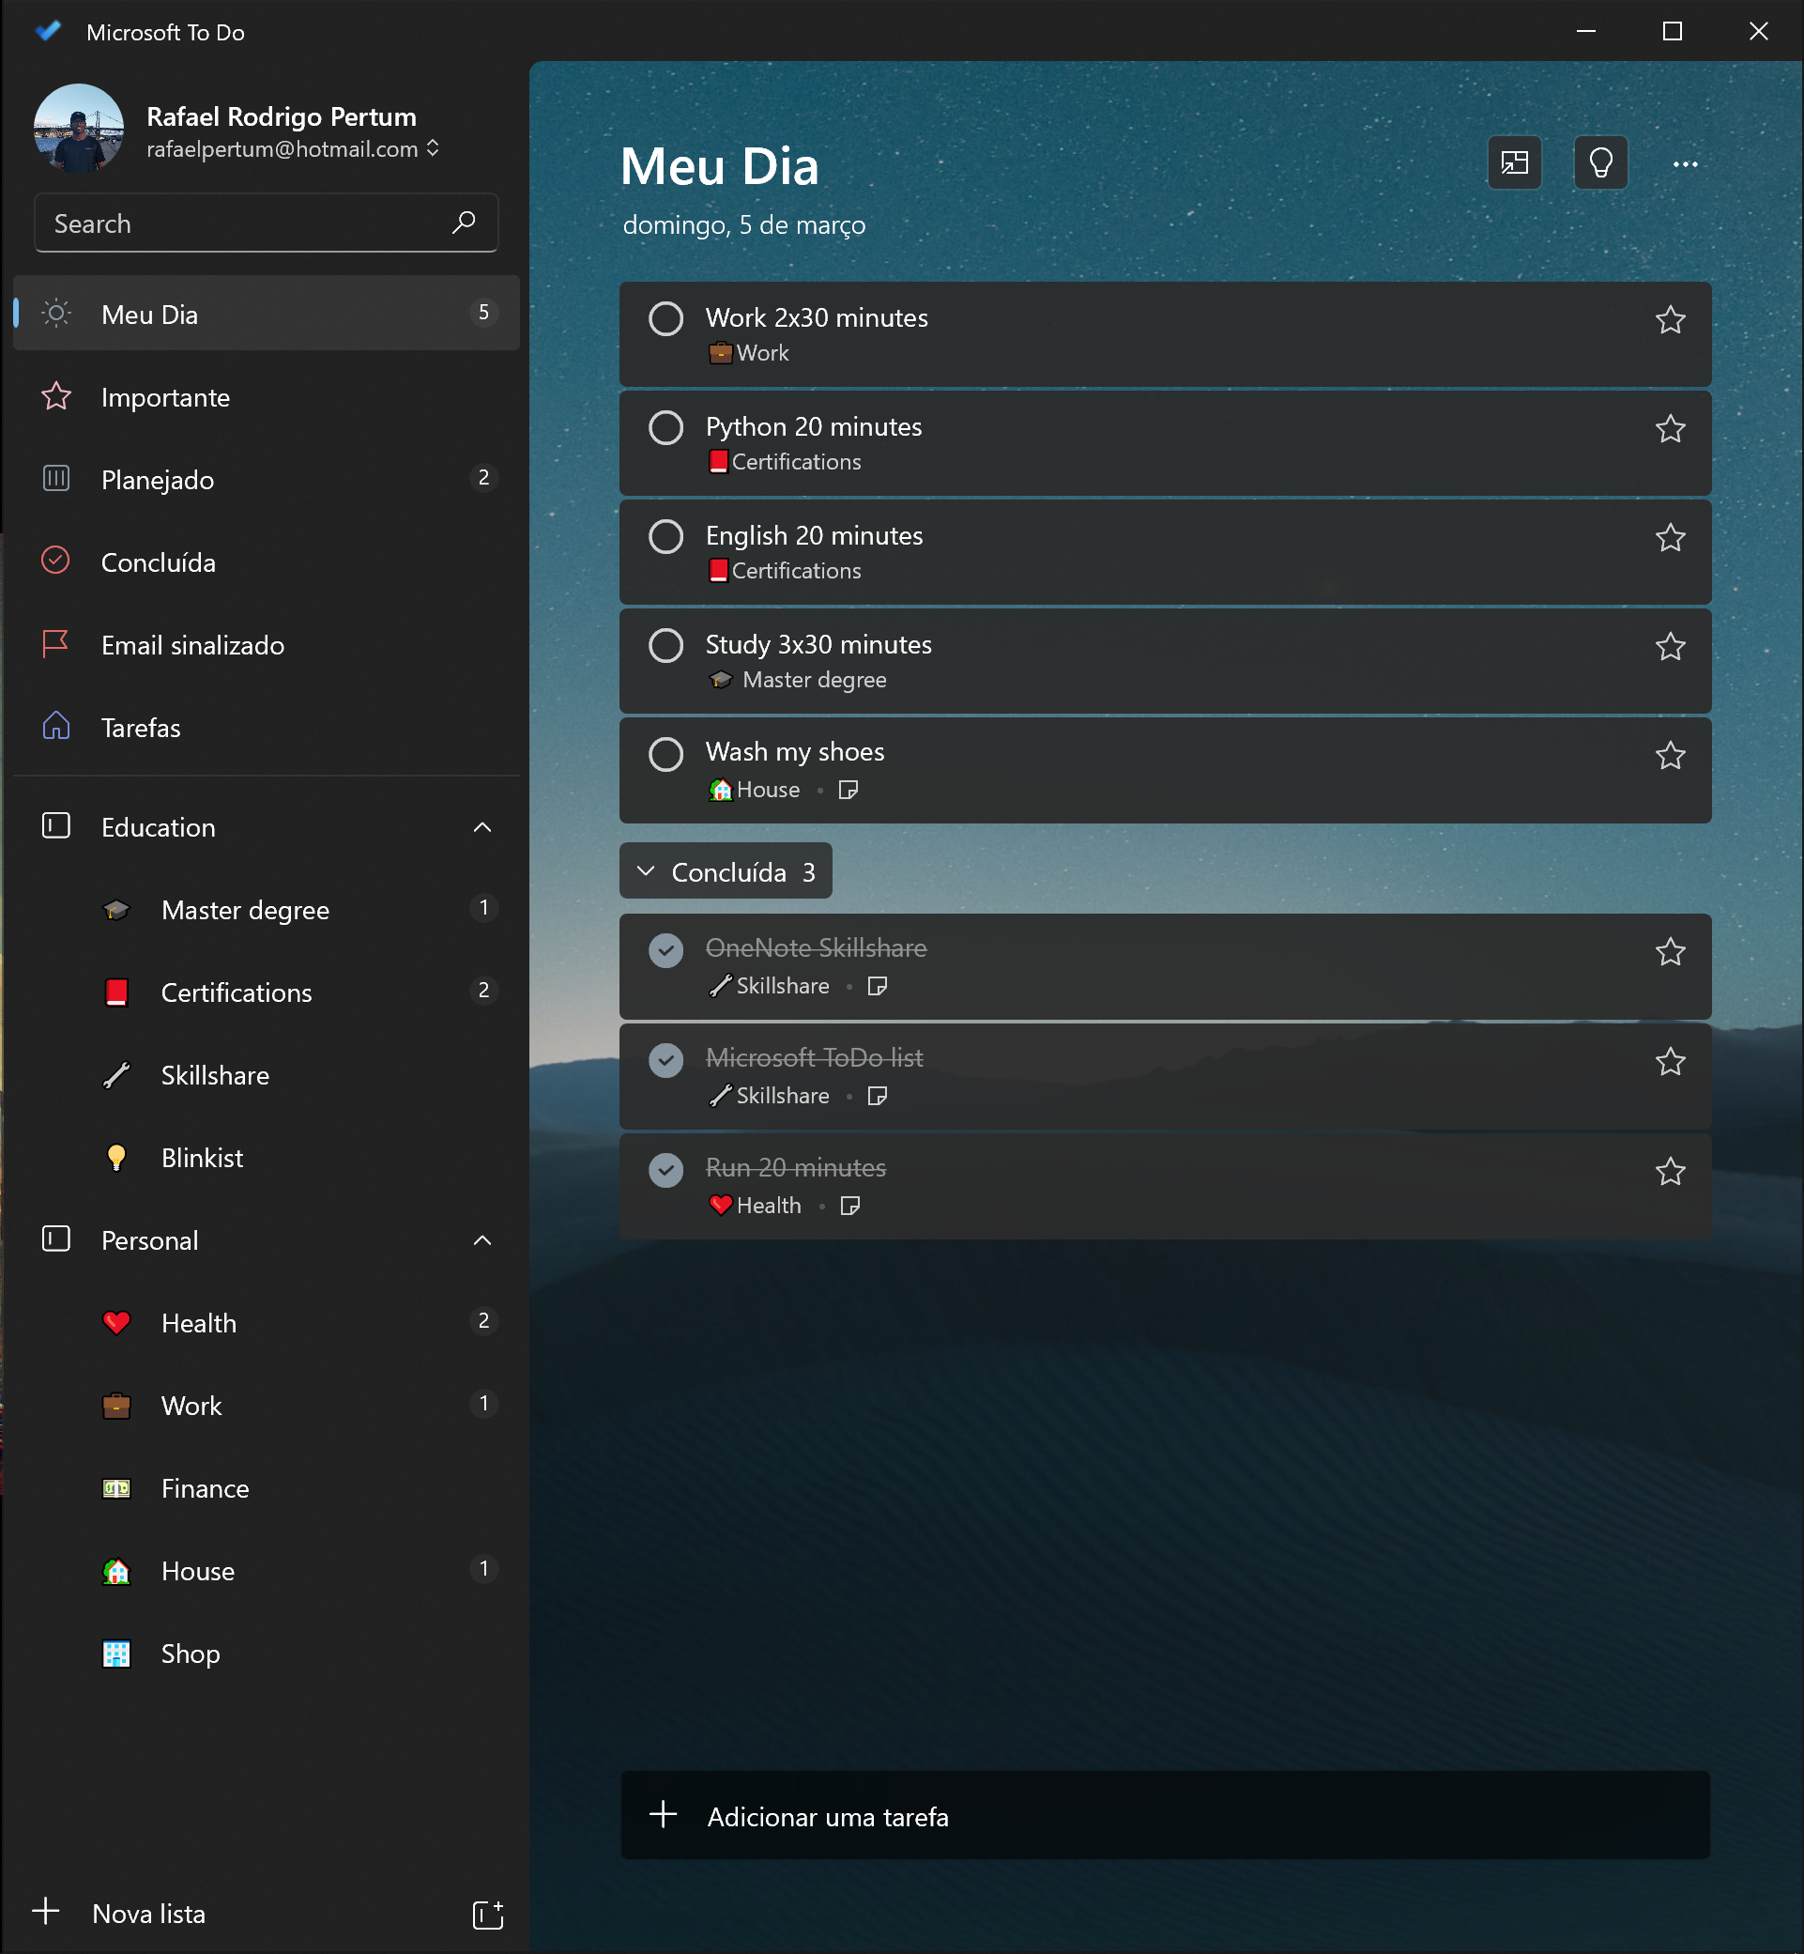Collapse the Education group
Image resolution: width=1804 pixels, height=1954 pixels.
click(482, 827)
